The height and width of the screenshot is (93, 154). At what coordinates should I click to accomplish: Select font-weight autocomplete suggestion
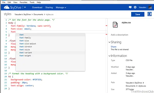click(50, 56)
